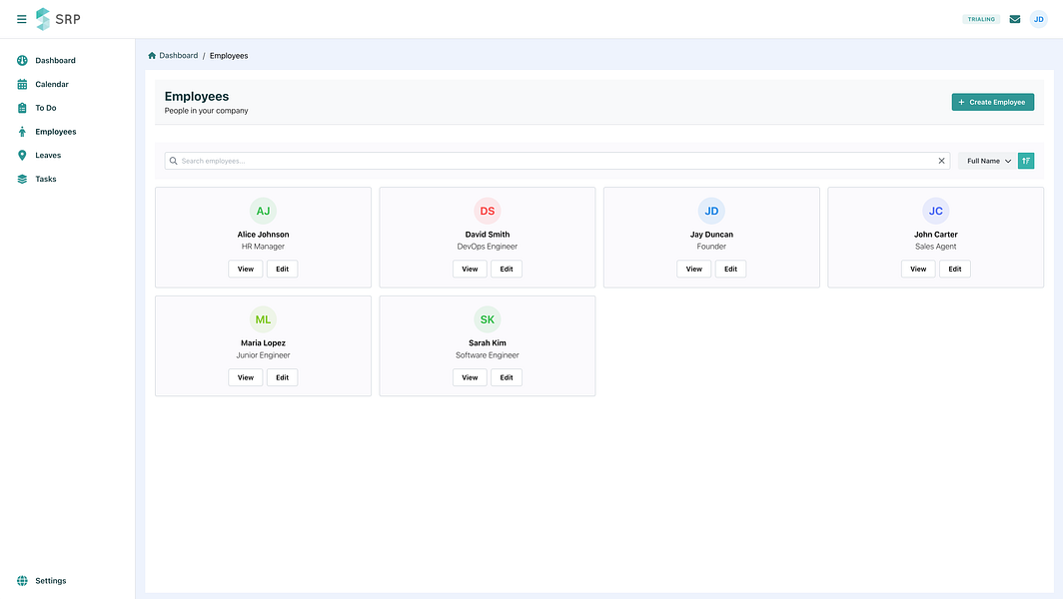
Task: Open Calendar in the sidebar
Action: (52, 84)
